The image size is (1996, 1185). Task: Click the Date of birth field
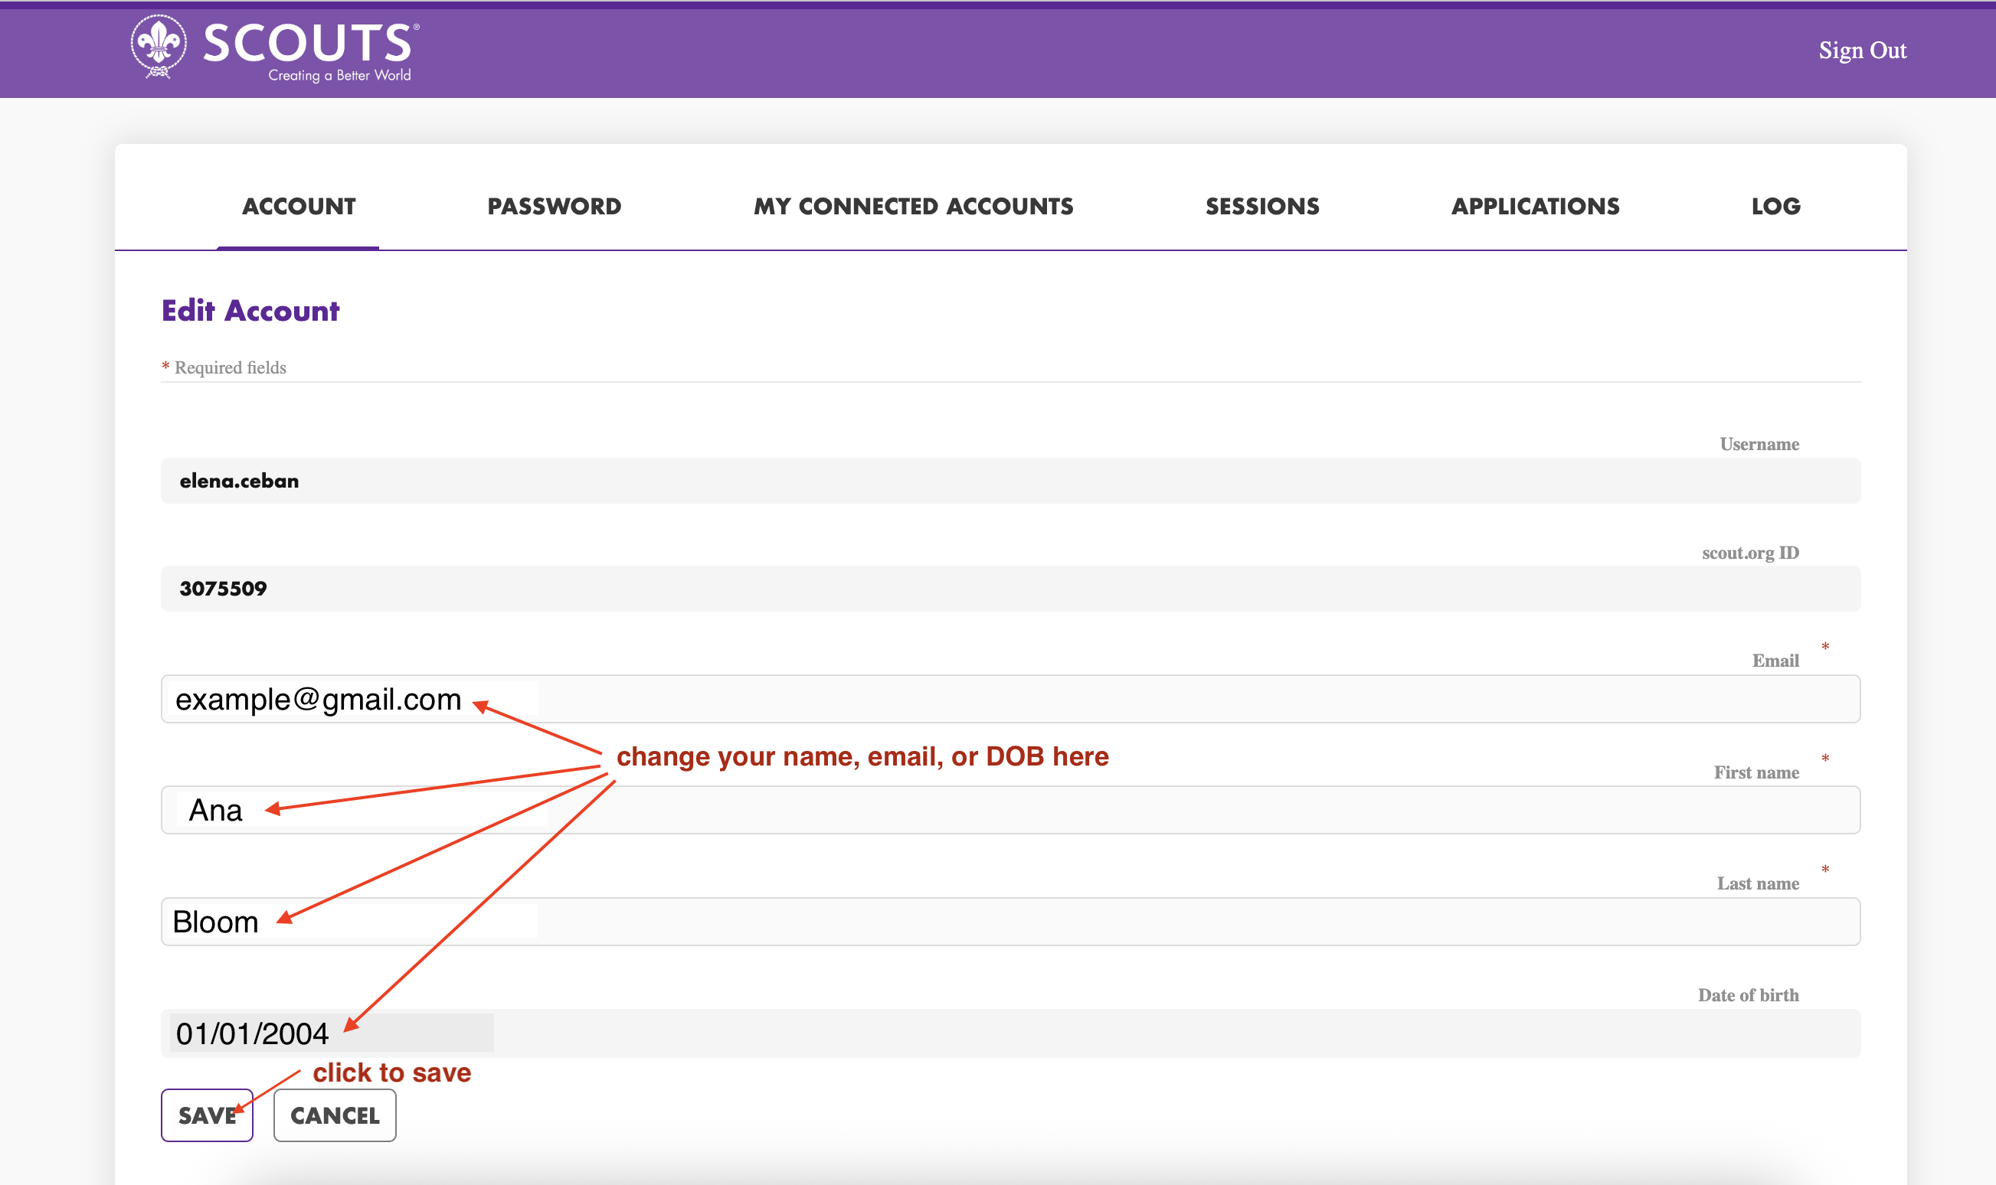point(1010,1033)
